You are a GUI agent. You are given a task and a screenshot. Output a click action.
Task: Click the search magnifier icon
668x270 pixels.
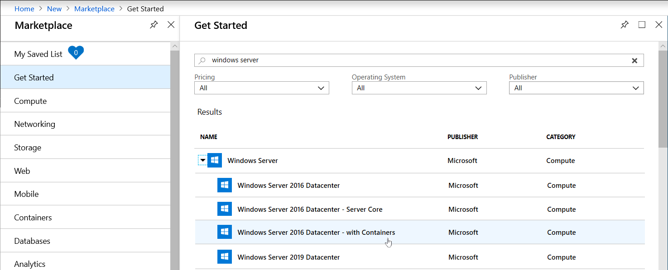[202, 60]
